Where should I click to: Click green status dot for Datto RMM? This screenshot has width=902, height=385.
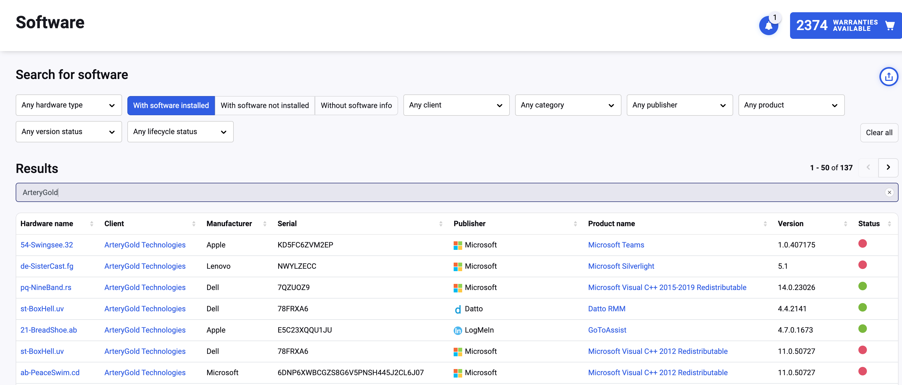pyautogui.click(x=862, y=308)
